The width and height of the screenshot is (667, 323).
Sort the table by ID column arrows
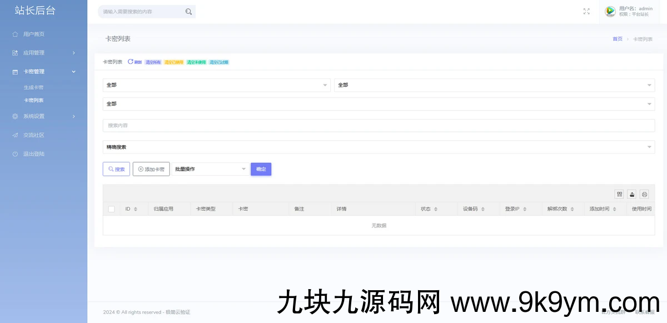pos(135,209)
